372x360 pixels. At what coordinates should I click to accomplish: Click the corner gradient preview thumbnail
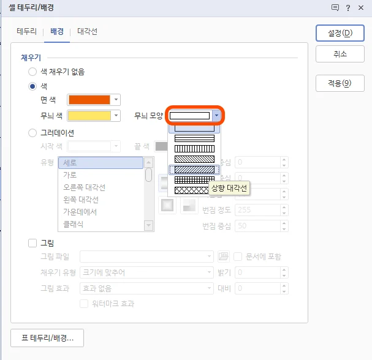click(189, 205)
